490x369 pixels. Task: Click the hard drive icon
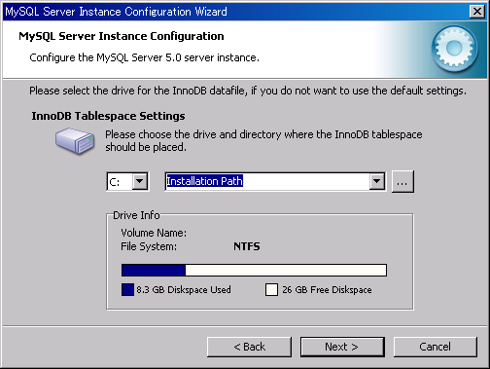coord(75,140)
